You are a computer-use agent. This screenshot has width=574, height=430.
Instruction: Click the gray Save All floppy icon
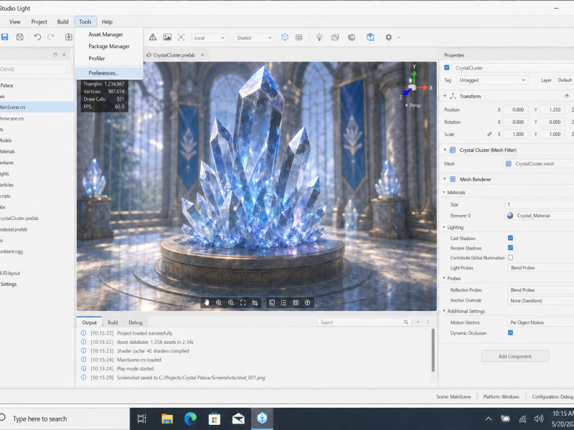coord(20,37)
